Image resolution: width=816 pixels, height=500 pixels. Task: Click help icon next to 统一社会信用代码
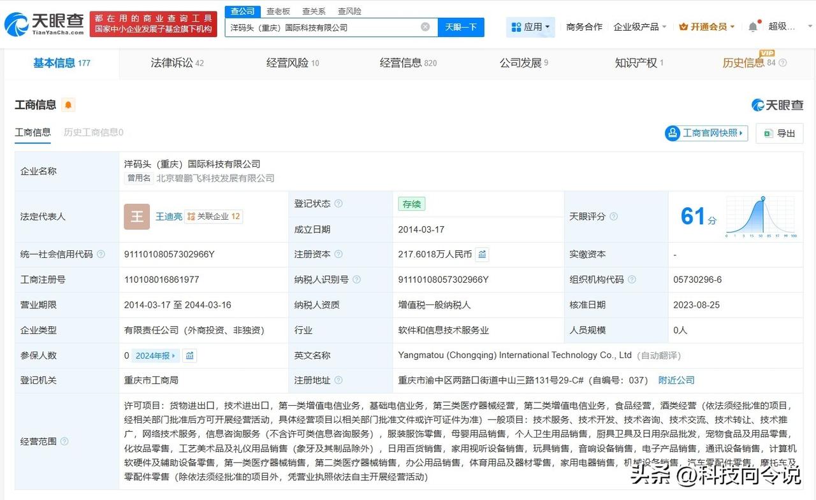pyautogui.click(x=101, y=254)
